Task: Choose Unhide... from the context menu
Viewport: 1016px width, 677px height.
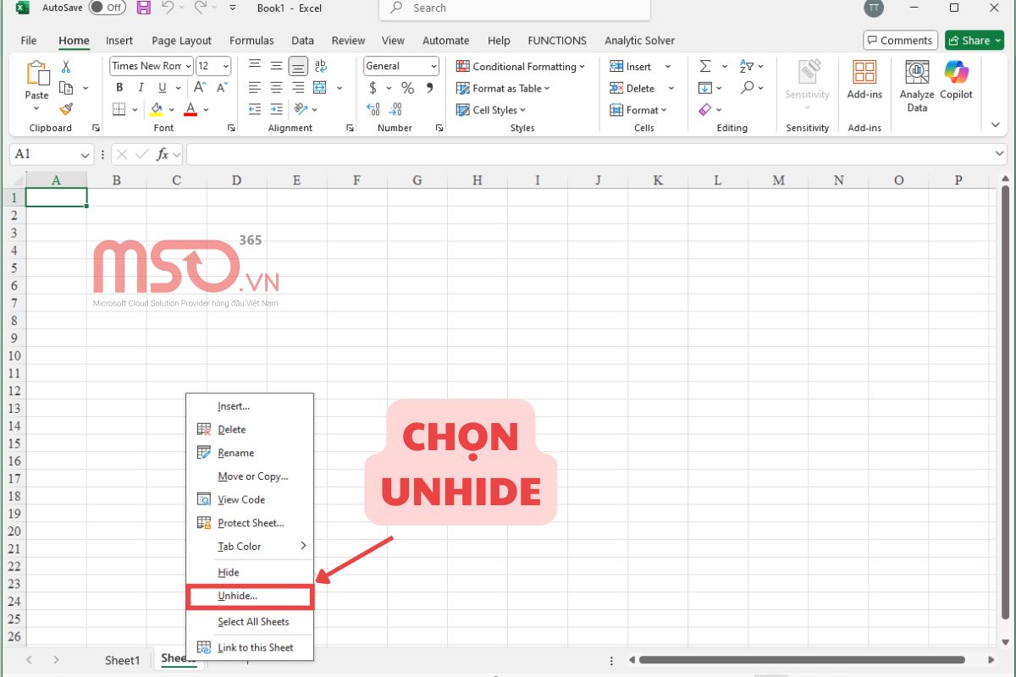Action: tap(250, 596)
